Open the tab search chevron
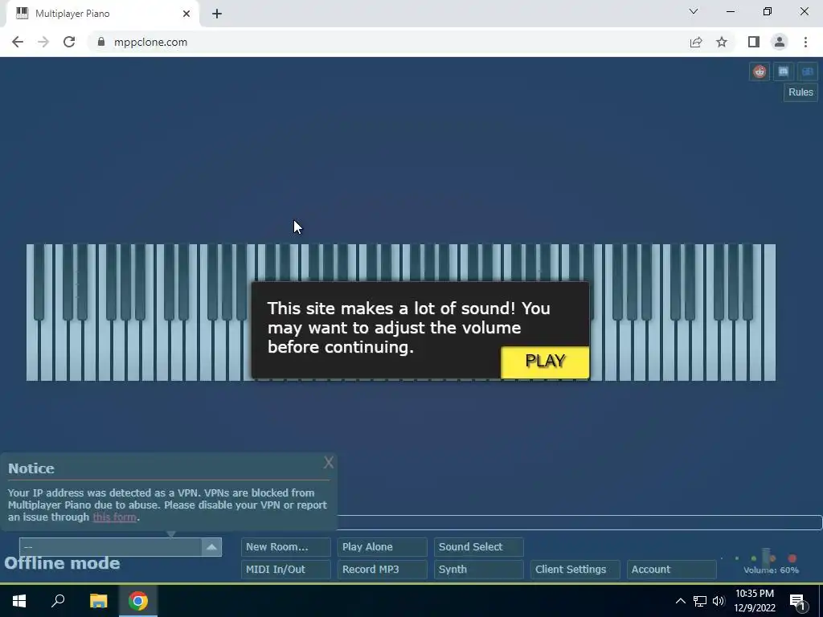Image resolution: width=823 pixels, height=617 pixels. point(694,11)
